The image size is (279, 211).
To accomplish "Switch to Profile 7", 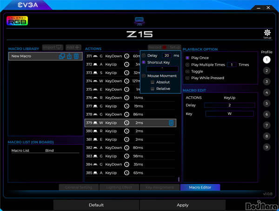I will [x=266, y=125].
